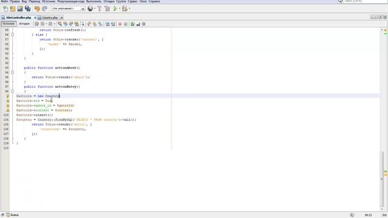Close the Country.php tab
The height and width of the screenshot is (218, 388).
(x=62, y=18)
